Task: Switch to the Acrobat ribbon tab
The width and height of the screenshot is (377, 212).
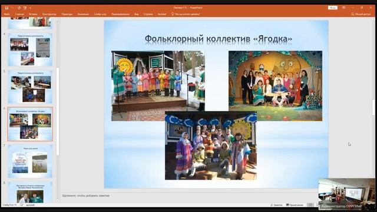Action: click(162, 14)
